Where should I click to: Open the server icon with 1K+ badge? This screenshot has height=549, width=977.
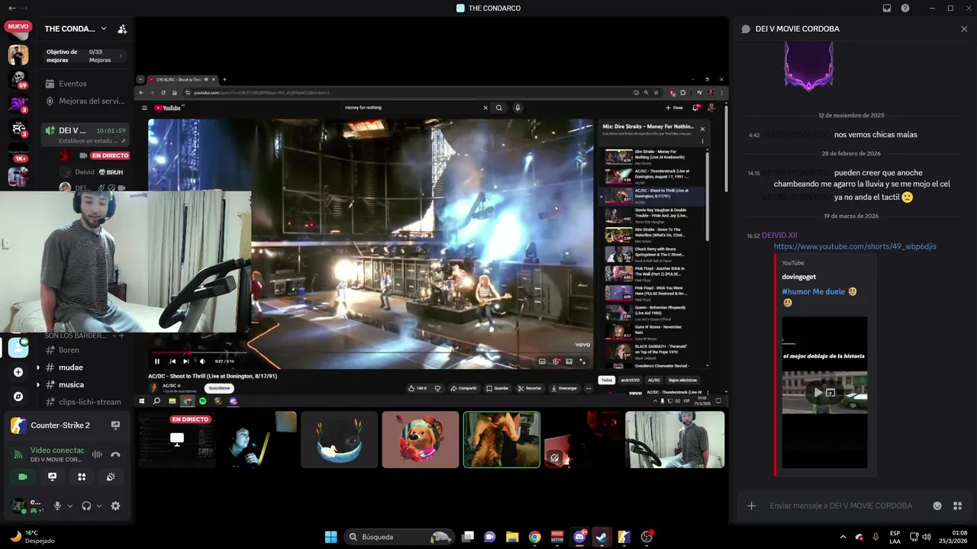18,152
